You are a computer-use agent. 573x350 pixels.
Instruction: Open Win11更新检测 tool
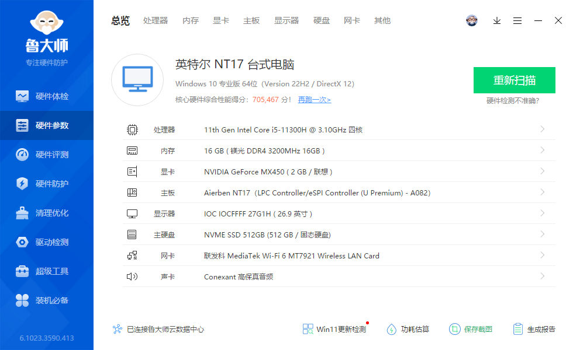tap(334, 329)
